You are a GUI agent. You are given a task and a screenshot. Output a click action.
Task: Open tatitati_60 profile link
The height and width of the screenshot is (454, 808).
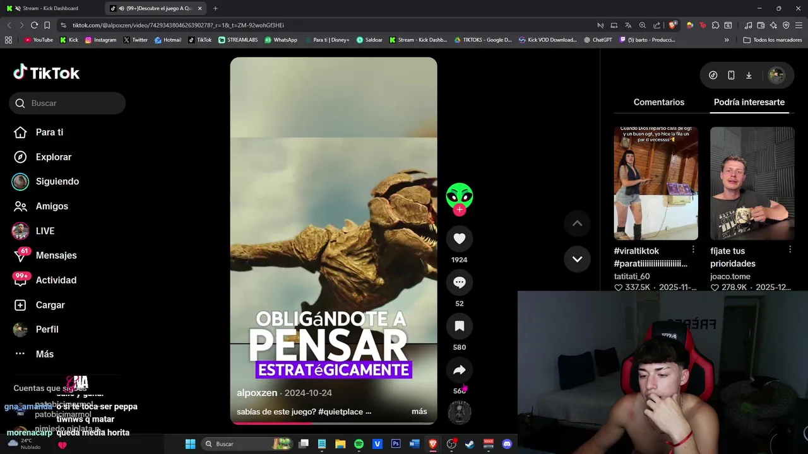632,276
